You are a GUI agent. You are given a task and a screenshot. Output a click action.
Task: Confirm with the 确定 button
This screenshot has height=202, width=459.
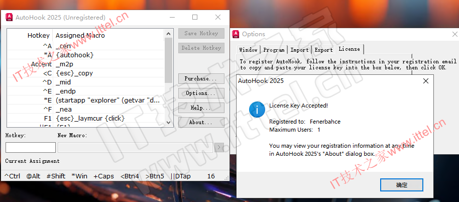point(402,185)
